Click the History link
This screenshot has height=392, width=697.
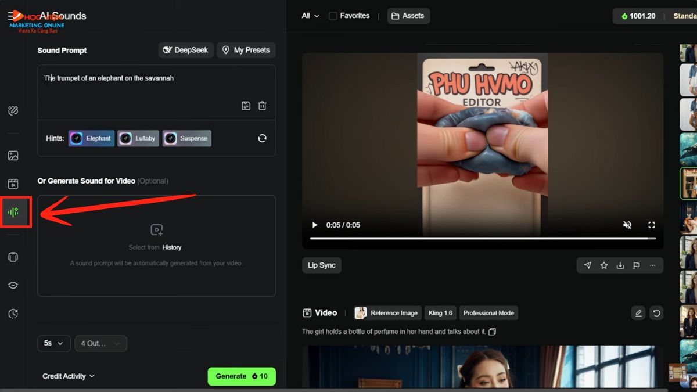point(172,247)
